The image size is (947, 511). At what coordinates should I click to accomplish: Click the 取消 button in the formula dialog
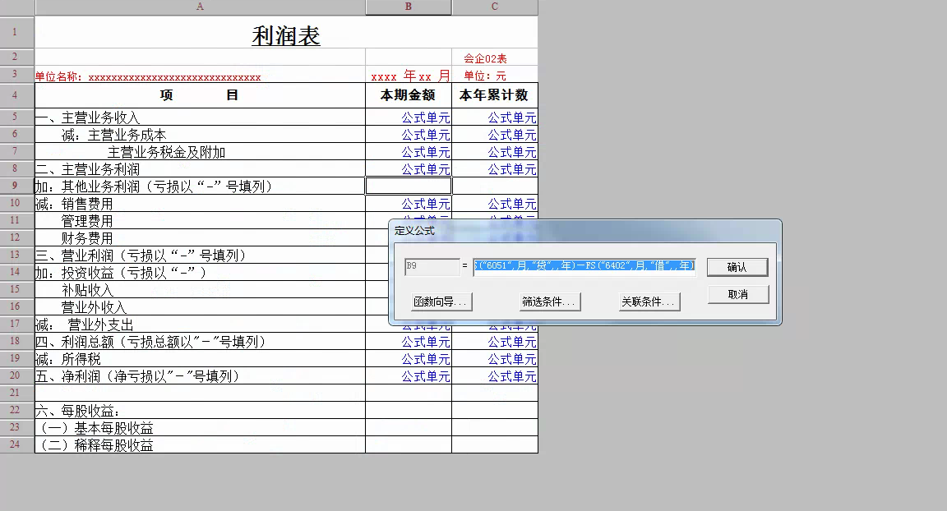pos(737,294)
